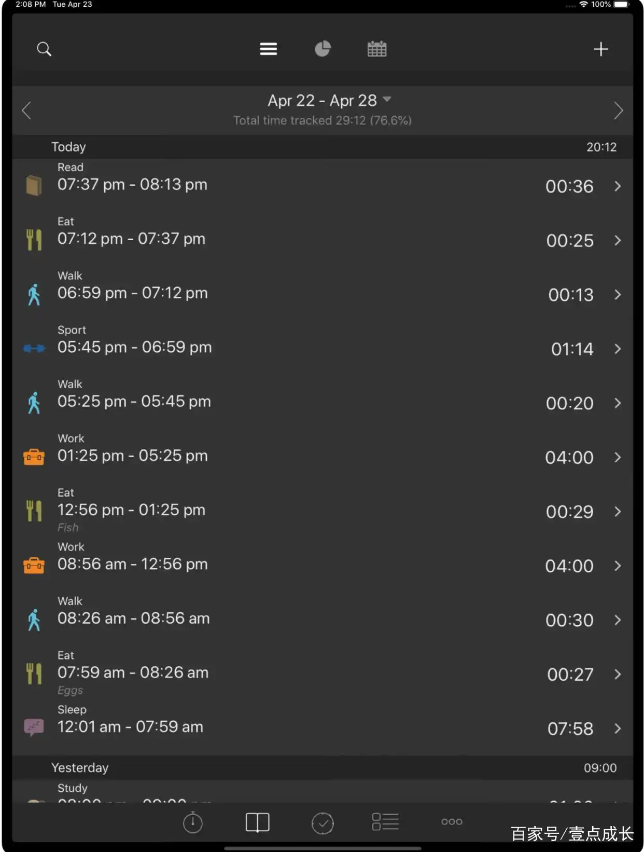Tap the checkmark goals icon
The width and height of the screenshot is (644, 852).
click(x=323, y=822)
